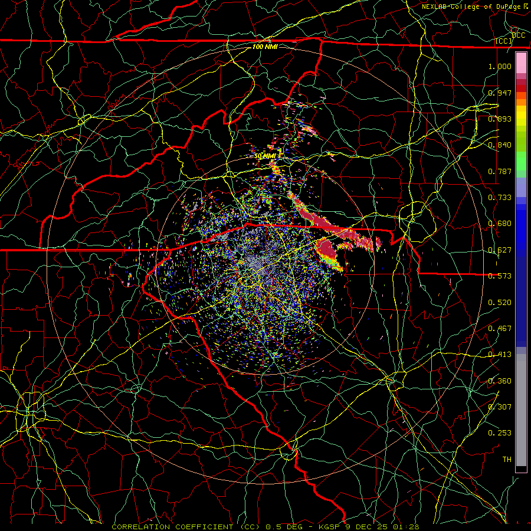Pick the periwinkle segment on the color bar

pos(521,187)
